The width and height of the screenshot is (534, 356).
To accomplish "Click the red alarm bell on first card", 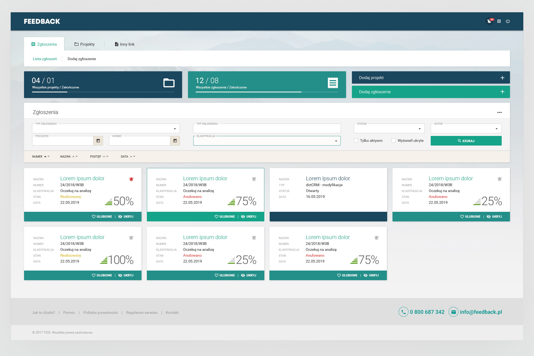I will (131, 179).
